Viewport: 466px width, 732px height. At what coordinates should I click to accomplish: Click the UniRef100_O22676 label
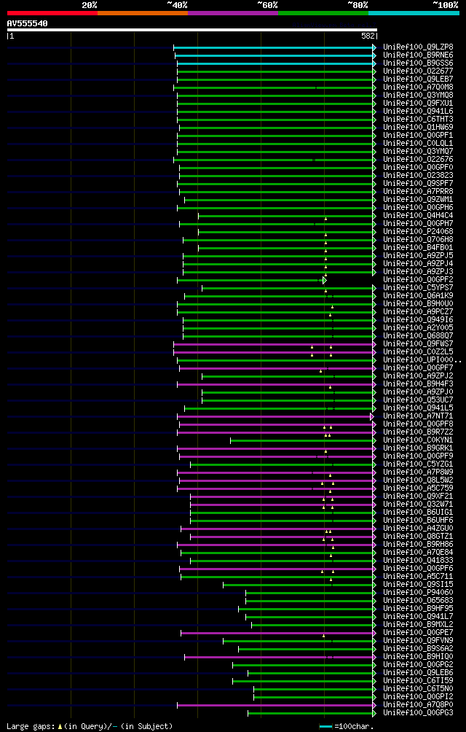tap(418, 159)
